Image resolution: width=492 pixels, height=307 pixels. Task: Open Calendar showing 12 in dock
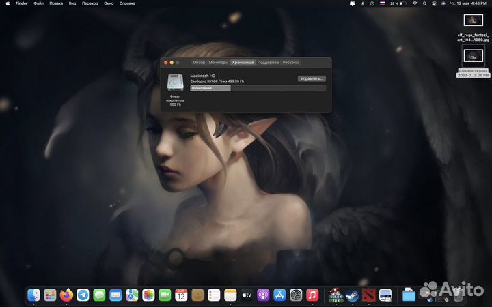pyautogui.click(x=181, y=295)
